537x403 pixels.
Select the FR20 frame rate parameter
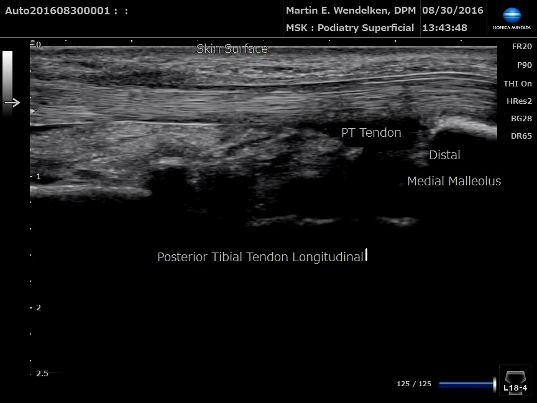coord(521,47)
